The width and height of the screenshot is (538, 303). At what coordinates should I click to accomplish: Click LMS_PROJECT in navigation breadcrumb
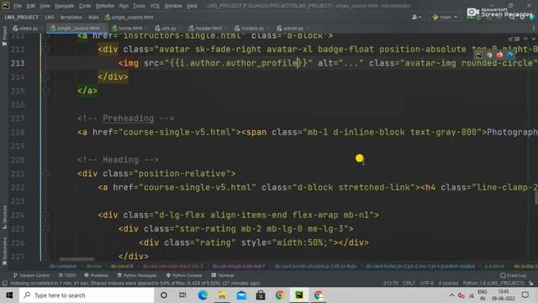[22, 17]
